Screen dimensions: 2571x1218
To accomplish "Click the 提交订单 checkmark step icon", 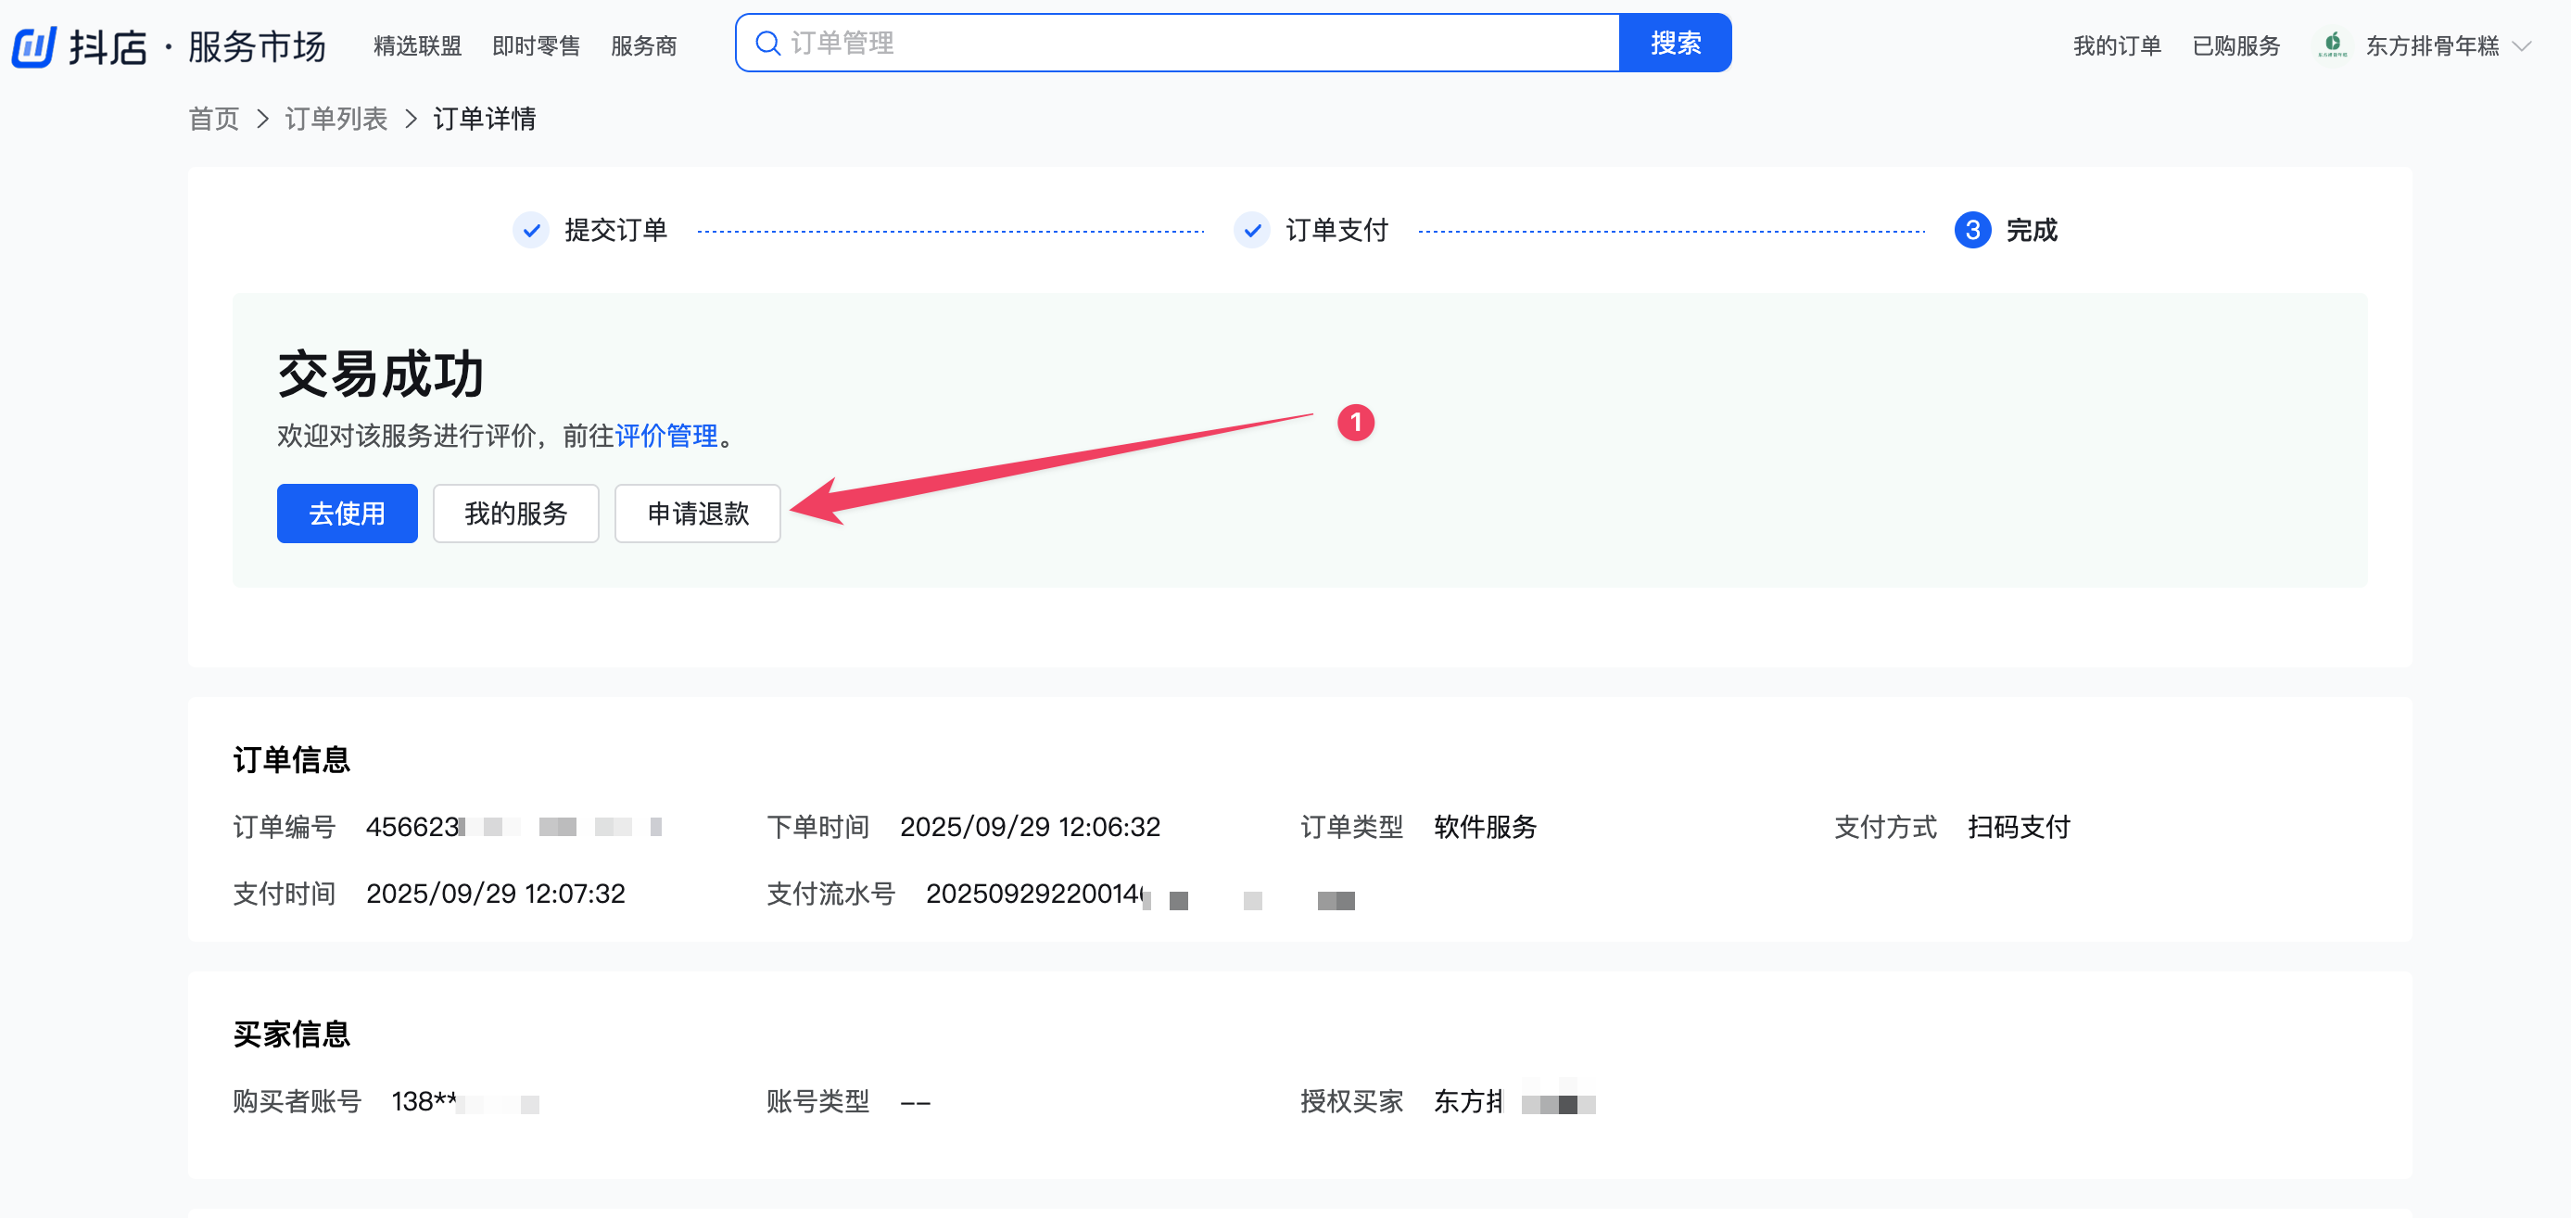I will pos(531,230).
